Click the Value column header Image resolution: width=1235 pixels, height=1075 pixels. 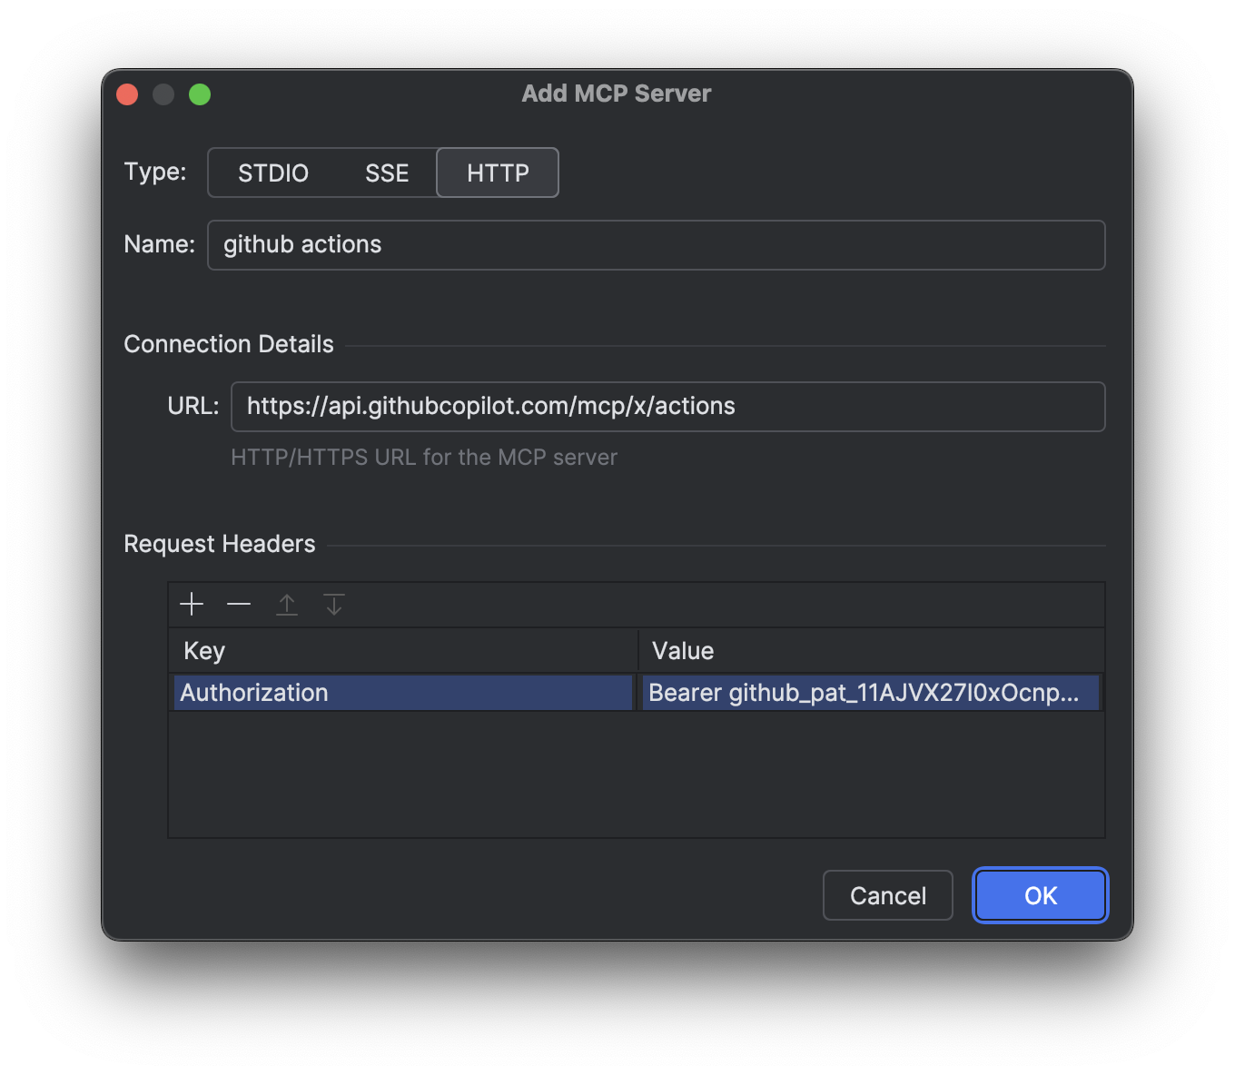click(x=870, y=651)
